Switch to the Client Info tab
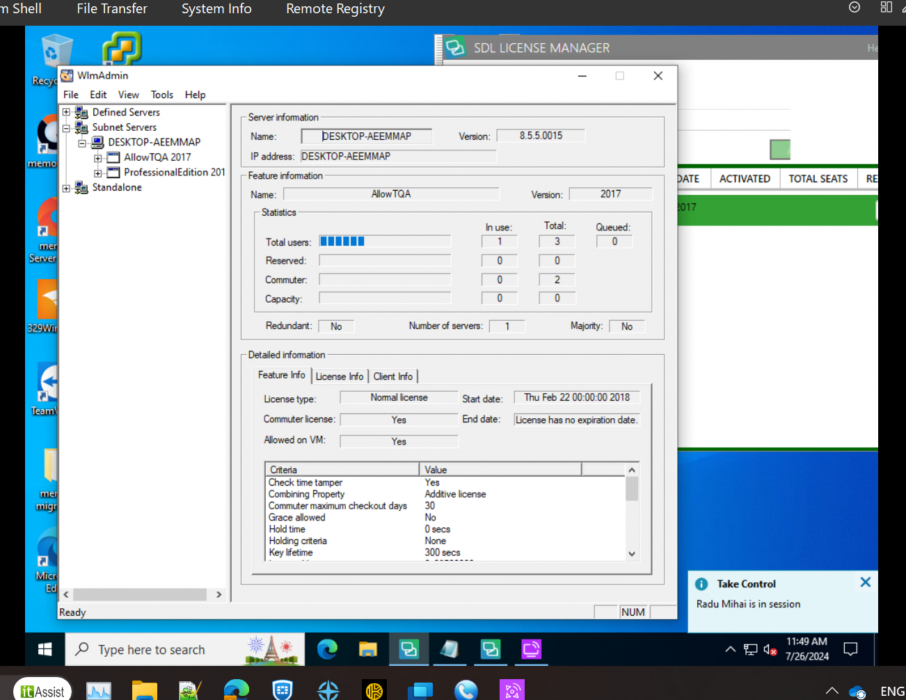906x700 pixels. click(x=393, y=376)
